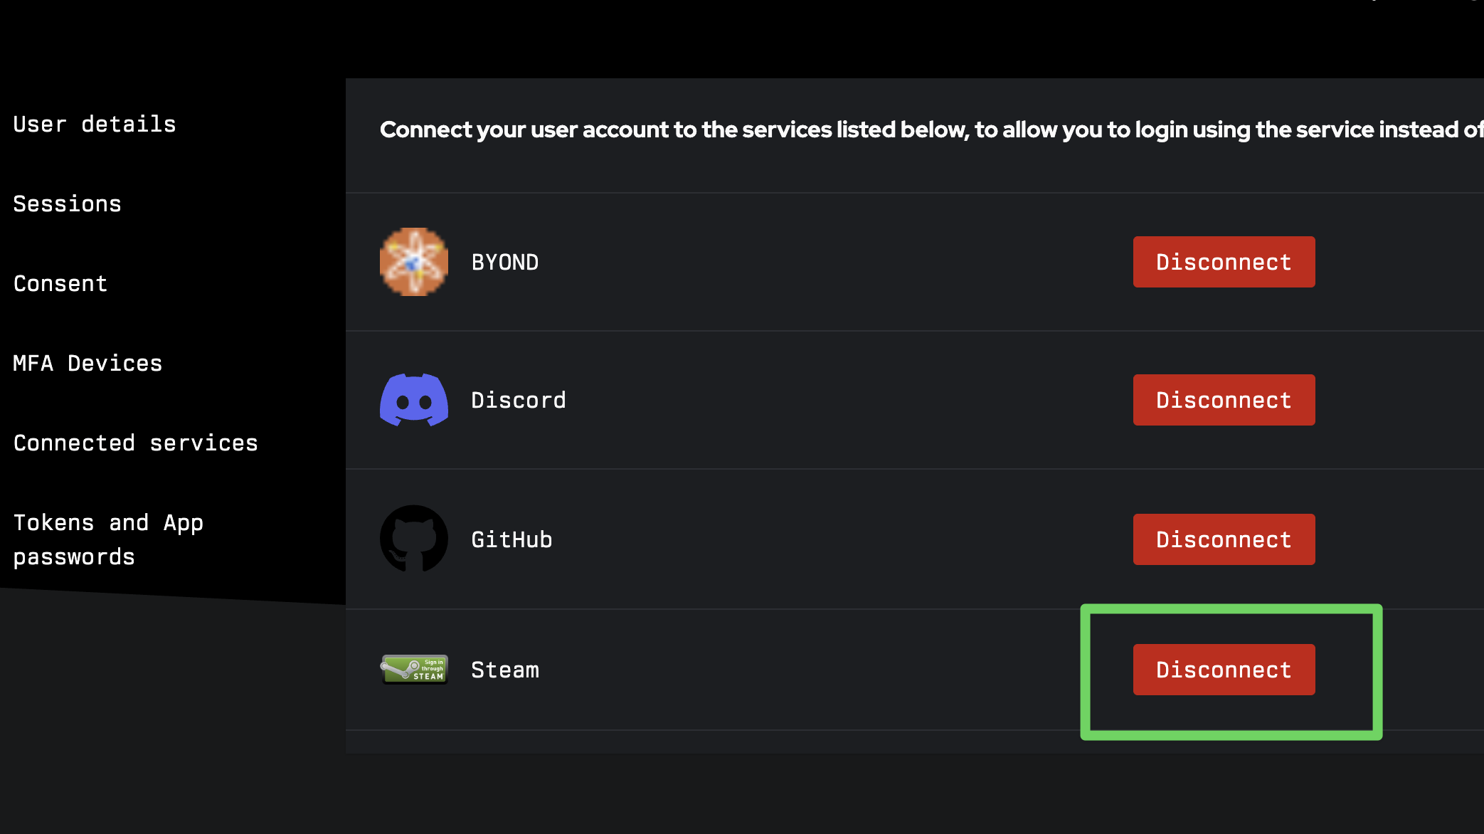
Task: Disconnect the BYOND service
Action: [1224, 262]
